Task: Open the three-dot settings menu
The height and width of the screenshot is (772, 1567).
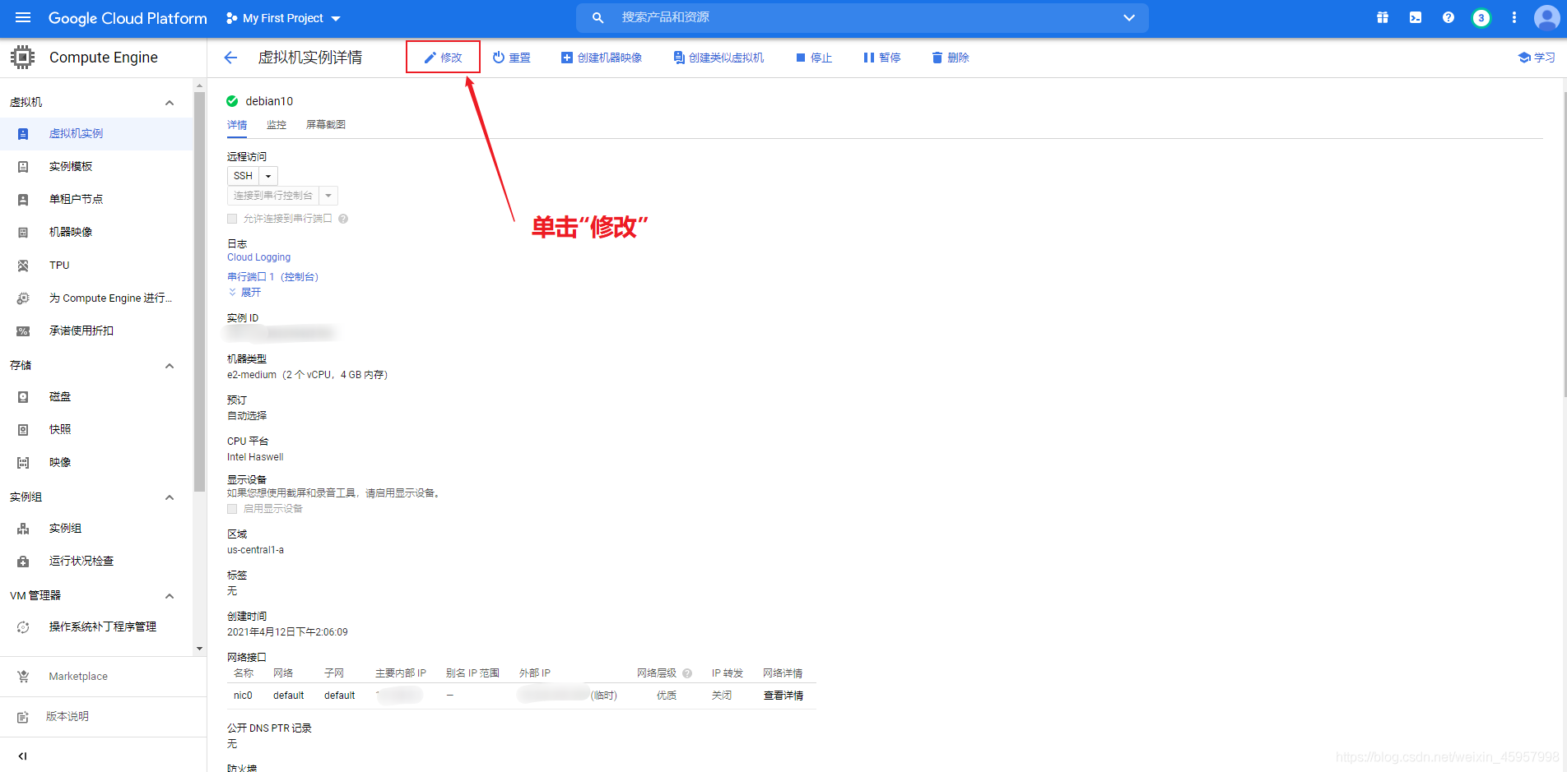Action: coord(1514,17)
